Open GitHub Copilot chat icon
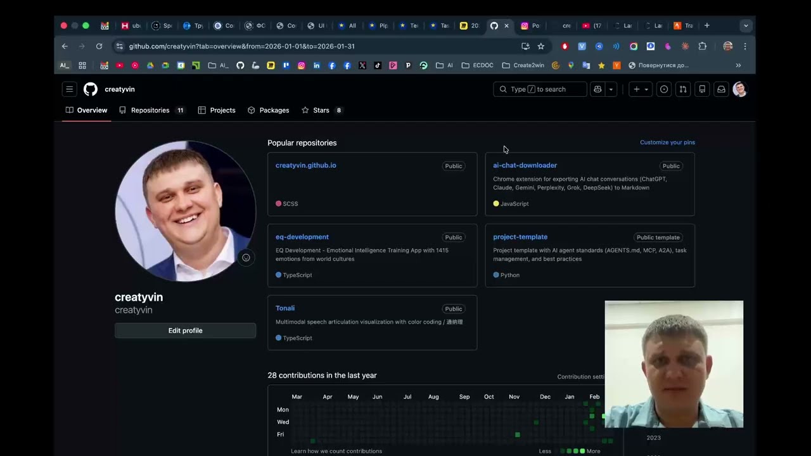811x456 pixels. [x=597, y=89]
